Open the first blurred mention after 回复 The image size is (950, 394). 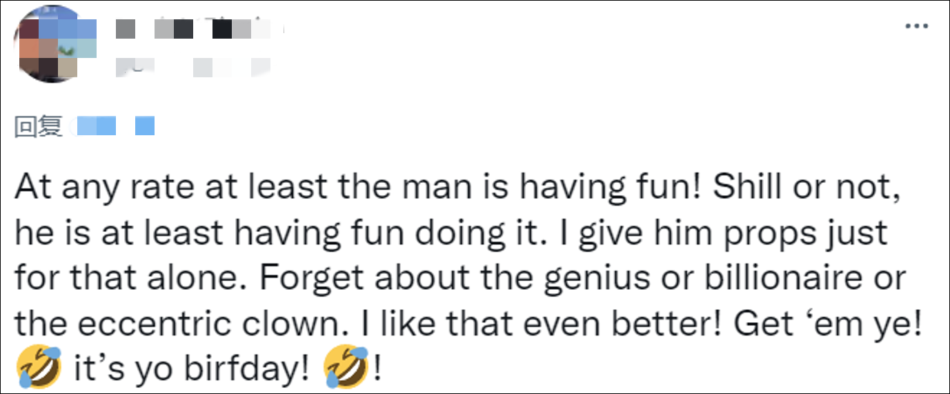97,126
